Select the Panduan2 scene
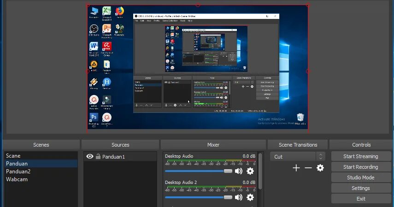Viewport: 394px width, 207px height. (x=41, y=172)
